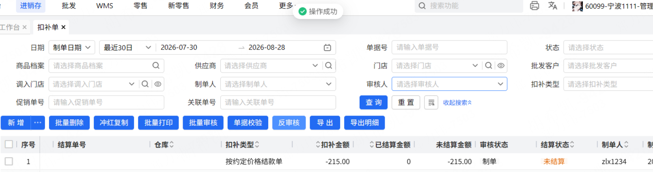Sort by the 扣补类型 column header
653x172 pixels.
coord(242,144)
